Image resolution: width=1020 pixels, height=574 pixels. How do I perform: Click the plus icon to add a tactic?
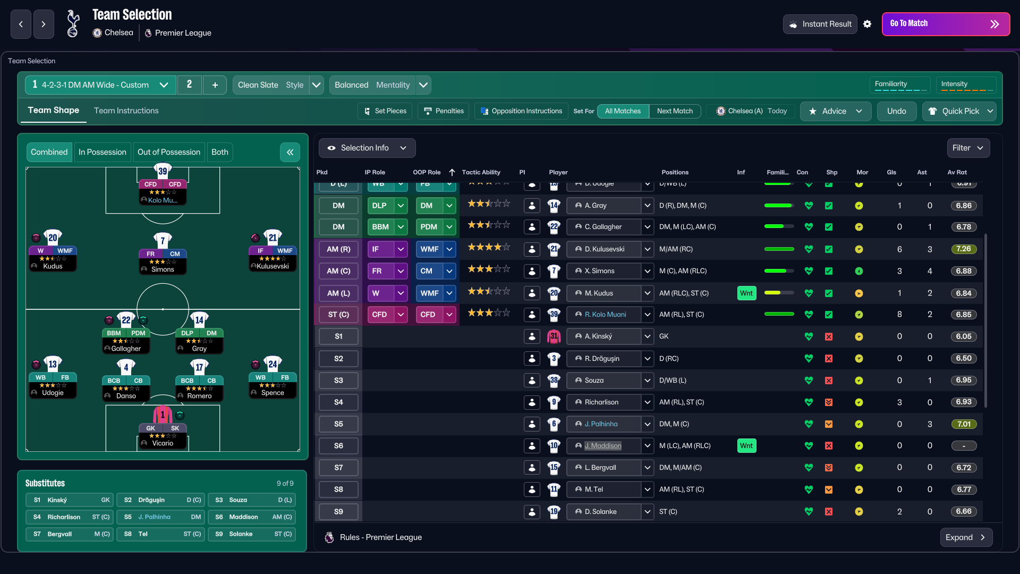[x=215, y=85]
